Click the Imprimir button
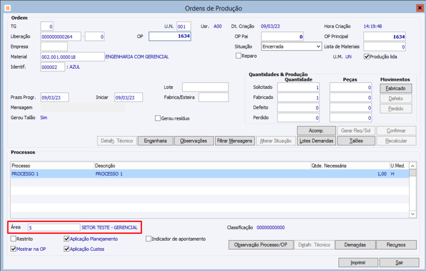This screenshot has width=426, height=271. click(x=358, y=262)
